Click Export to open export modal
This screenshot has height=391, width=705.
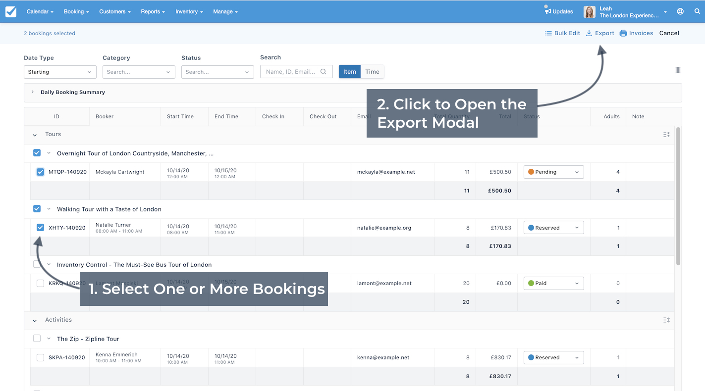[x=600, y=33]
